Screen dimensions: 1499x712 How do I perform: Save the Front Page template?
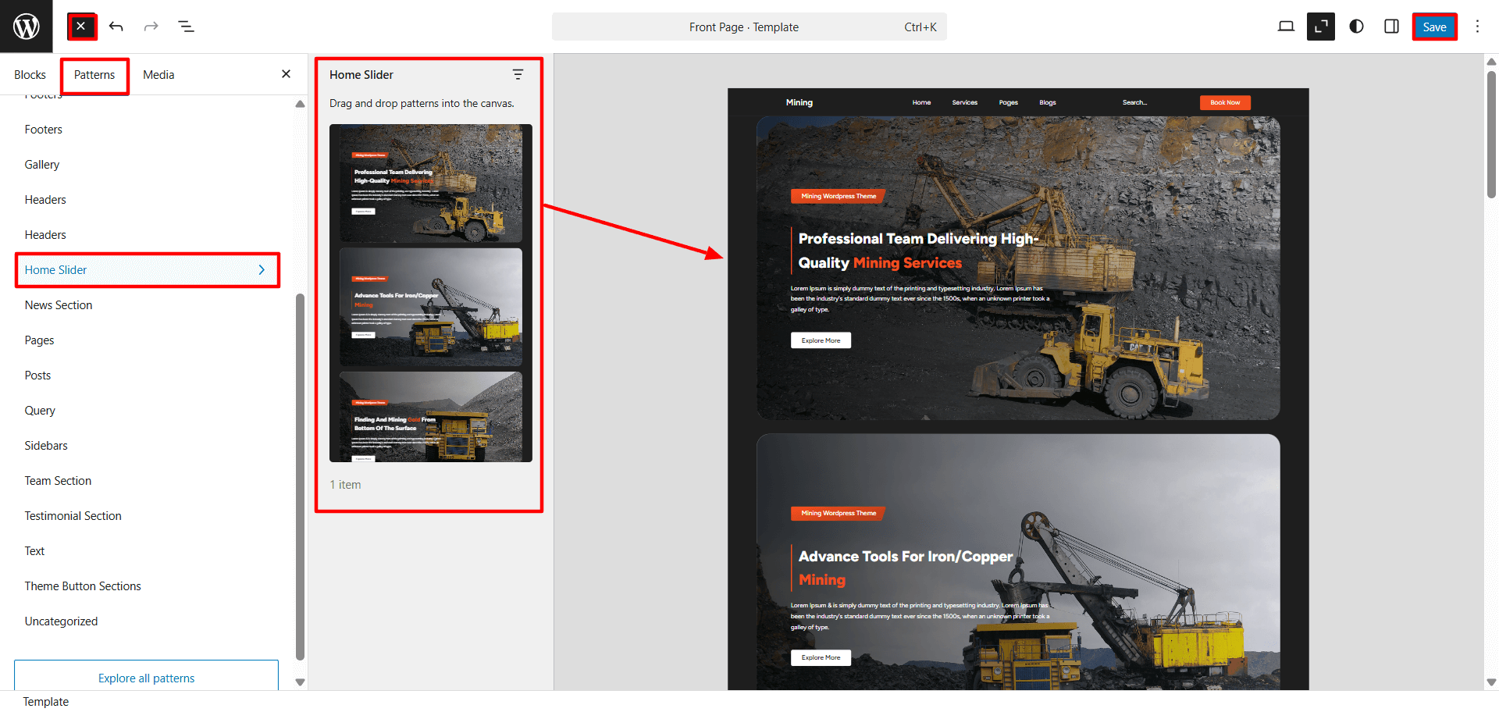point(1434,27)
